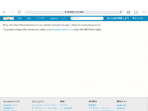Open the ScratchJr footer link
Image resolution: width=148 pixels, height=111 pixels.
121,108
